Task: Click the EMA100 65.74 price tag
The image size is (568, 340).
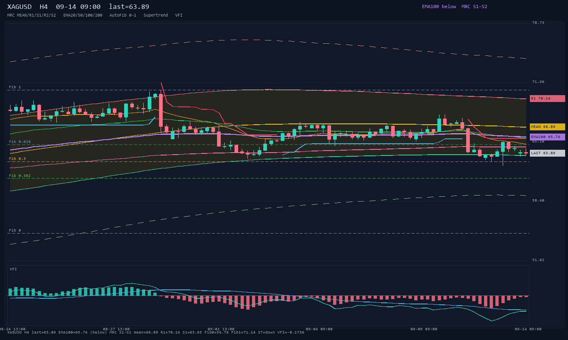Action: point(547,137)
